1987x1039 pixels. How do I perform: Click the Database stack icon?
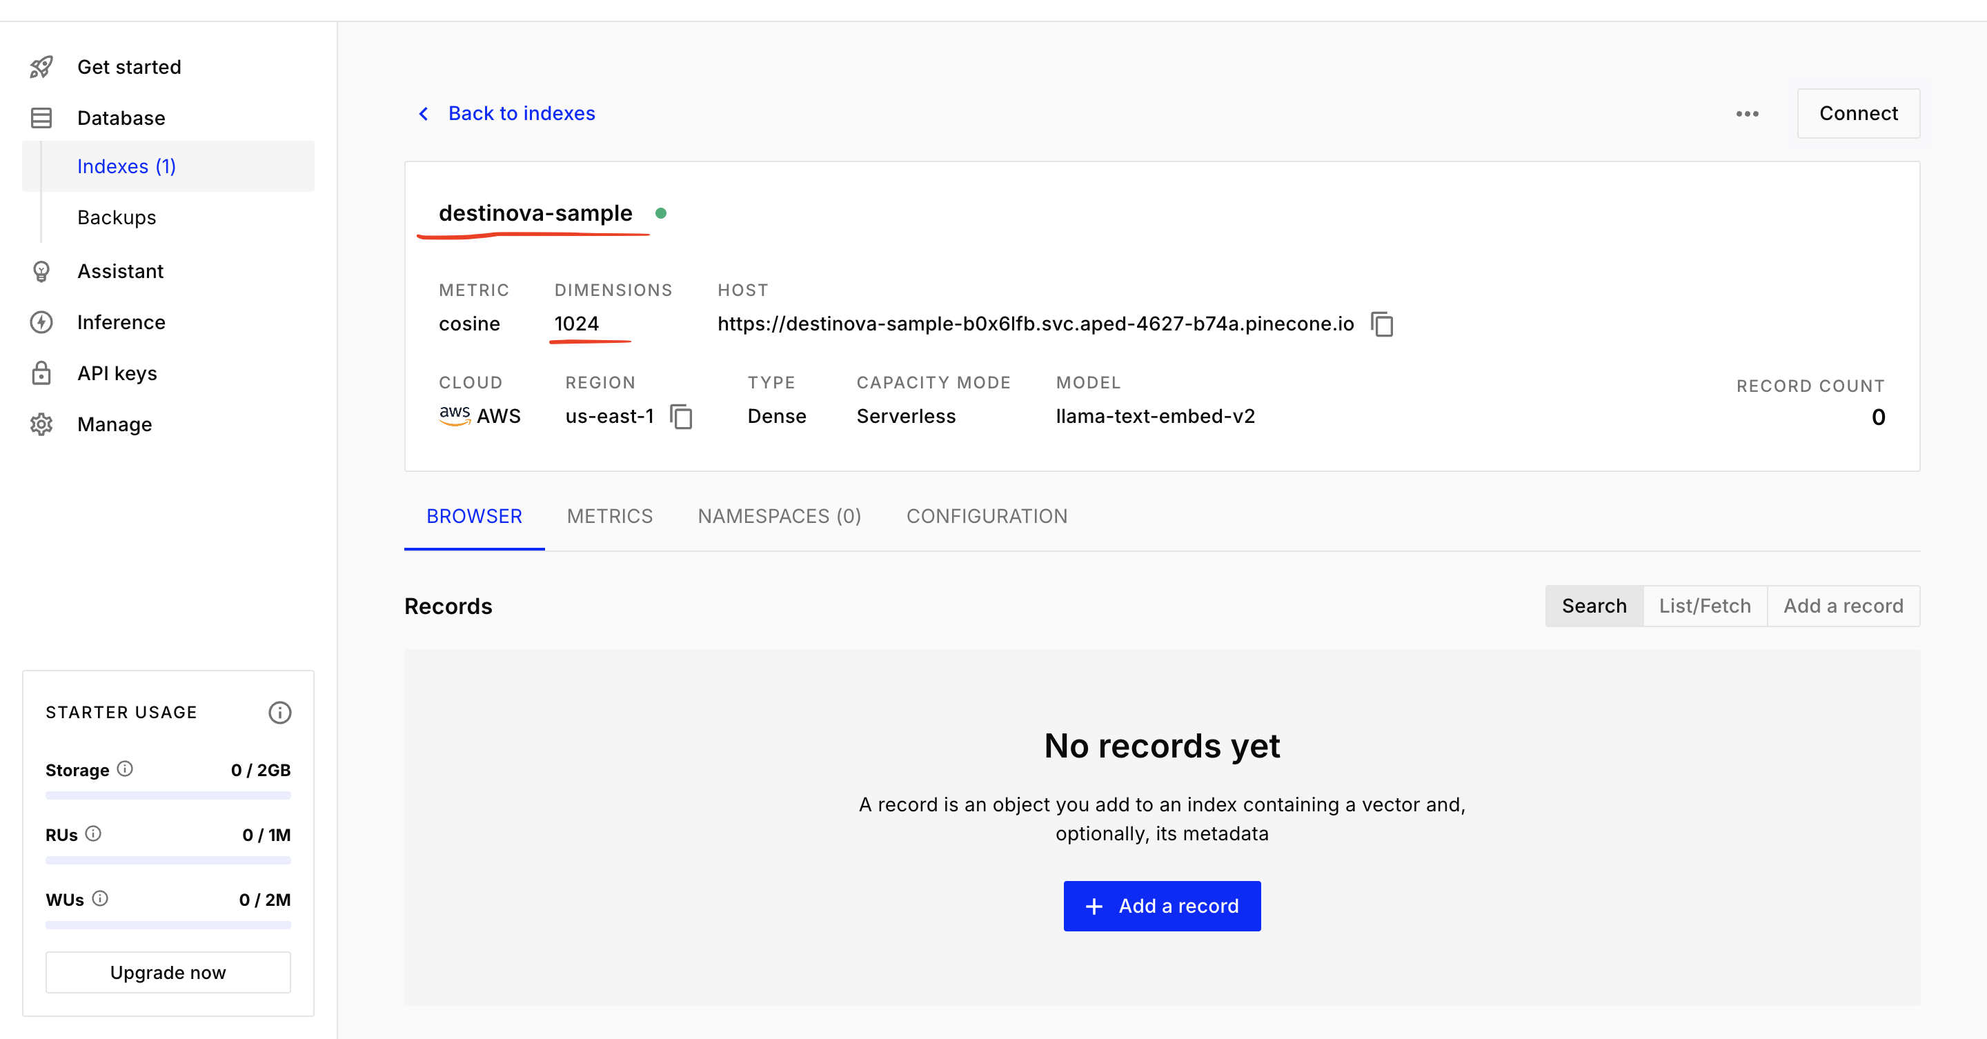(41, 118)
